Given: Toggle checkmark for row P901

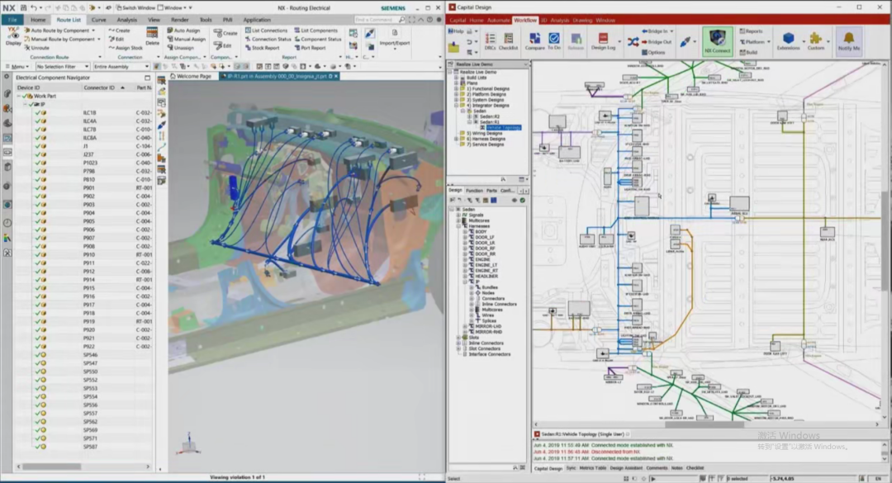Looking at the screenshot, I should coord(37,187).
